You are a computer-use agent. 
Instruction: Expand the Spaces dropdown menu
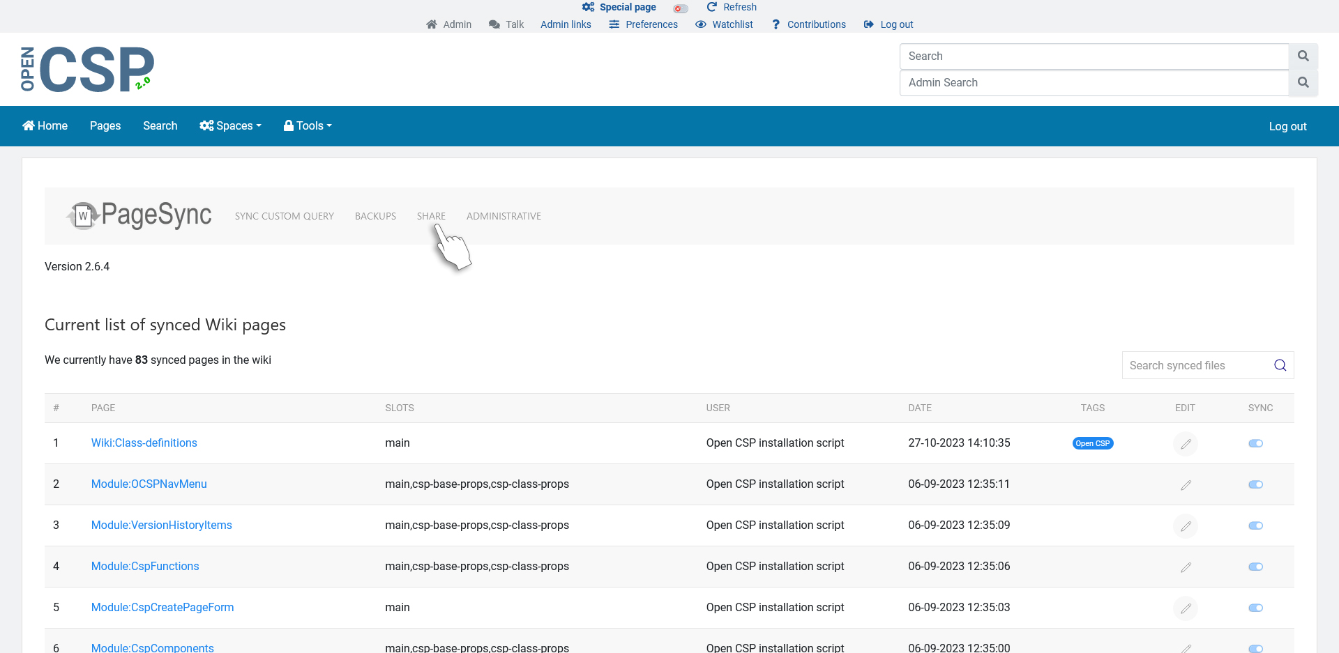230,126
